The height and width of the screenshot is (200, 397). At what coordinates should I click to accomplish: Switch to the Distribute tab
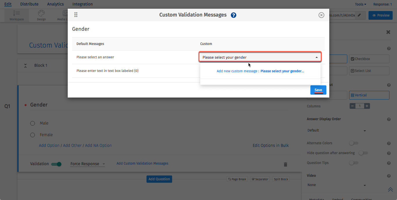click(x=29, y=4)
